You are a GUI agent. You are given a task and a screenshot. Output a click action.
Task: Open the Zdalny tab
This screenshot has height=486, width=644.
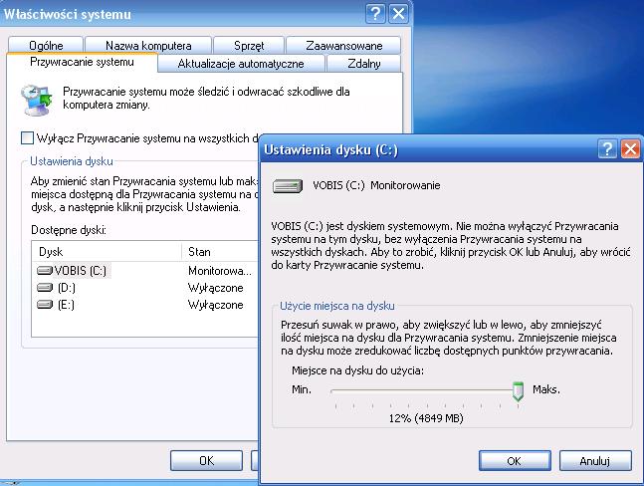click(x=363, y=64)
